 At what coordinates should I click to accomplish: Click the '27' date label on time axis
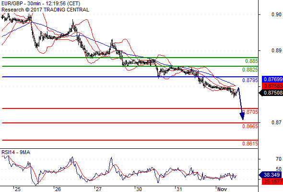click(98, 189)
